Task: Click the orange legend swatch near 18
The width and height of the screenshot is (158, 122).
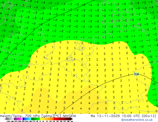Action: (x=51, y=119)
